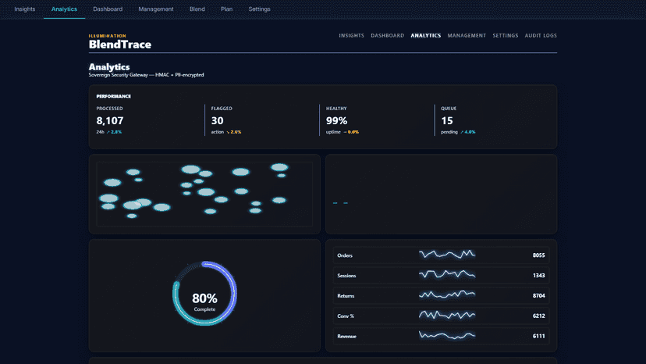Click INSIGHTS link in BlendTrace header
Viewport: 646px width, 364px height.
pos(351,35)
